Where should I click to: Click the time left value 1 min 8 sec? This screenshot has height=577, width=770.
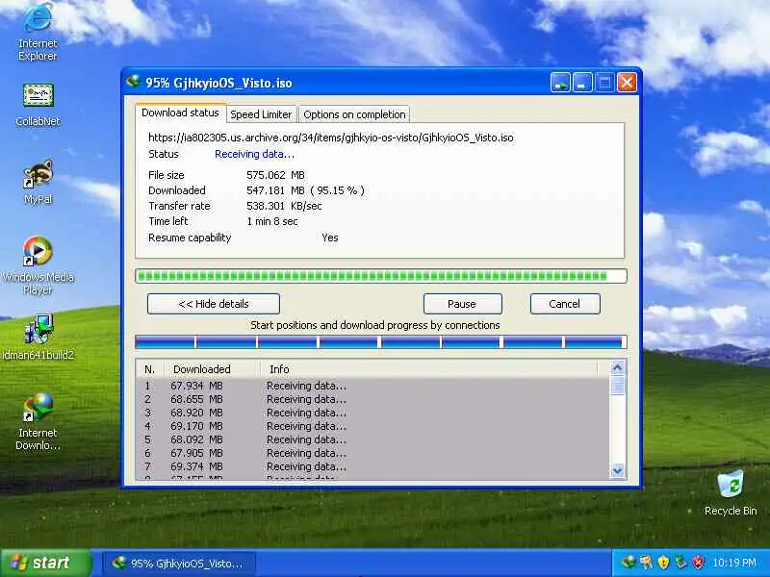pos(272,221)
